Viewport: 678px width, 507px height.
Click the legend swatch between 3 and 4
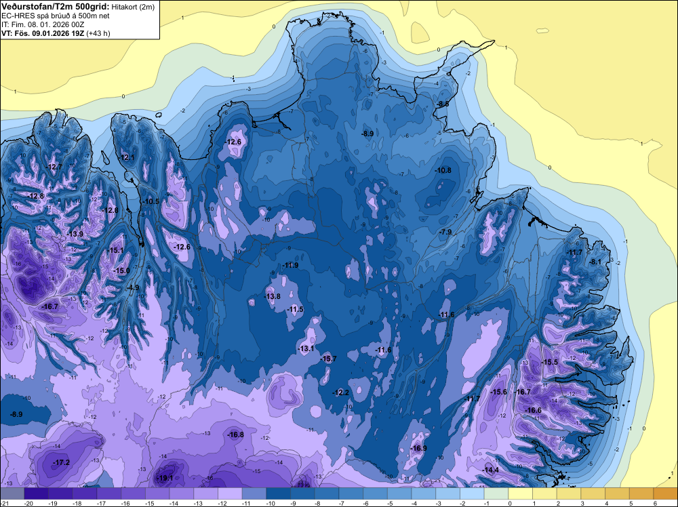(593, 493)
